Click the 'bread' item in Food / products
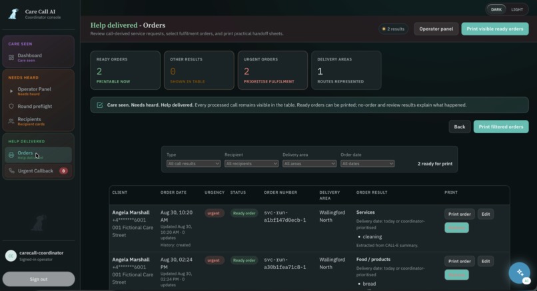 [369, 284]
